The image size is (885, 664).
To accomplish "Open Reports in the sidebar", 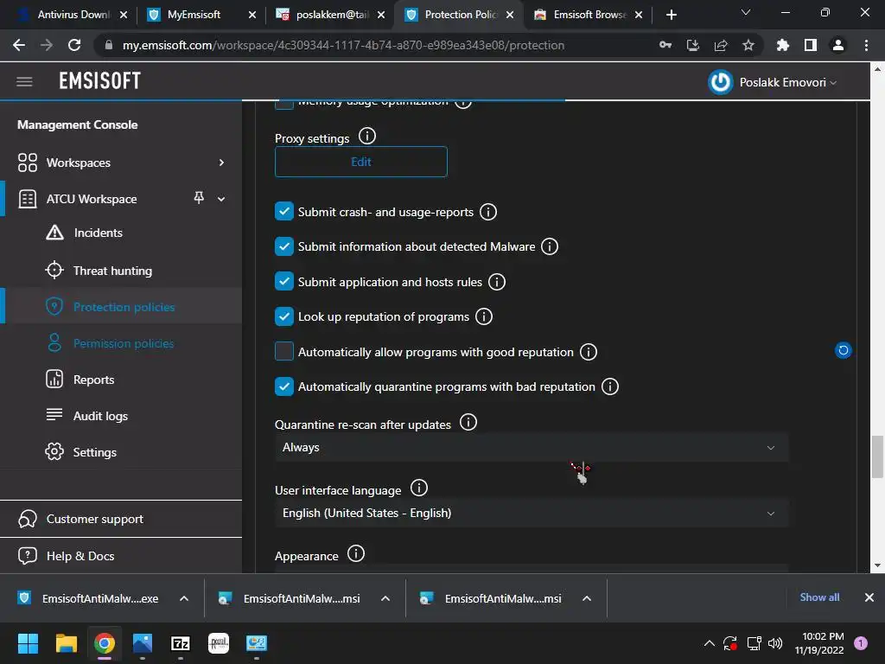I will pyautogui.click(x=93, y=380).
